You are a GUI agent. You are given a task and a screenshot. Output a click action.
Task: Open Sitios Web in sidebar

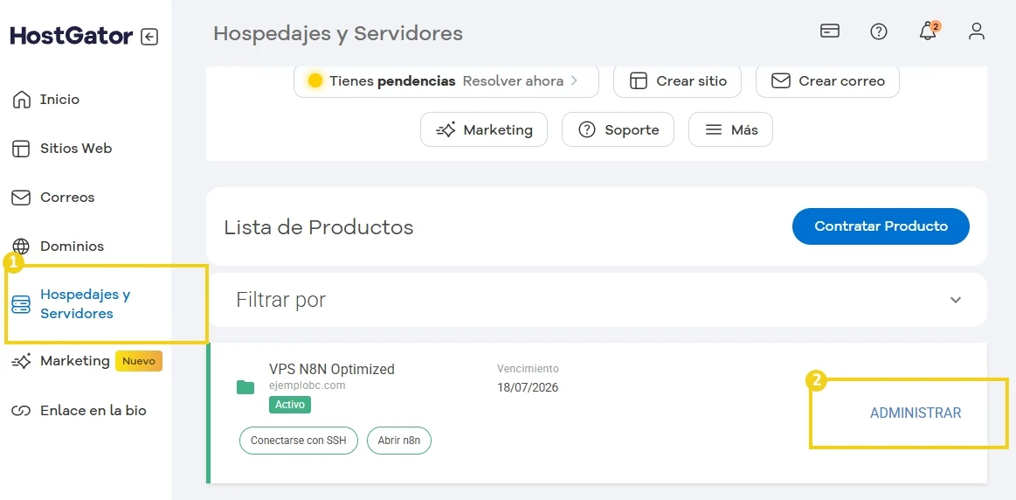point(76,149)
